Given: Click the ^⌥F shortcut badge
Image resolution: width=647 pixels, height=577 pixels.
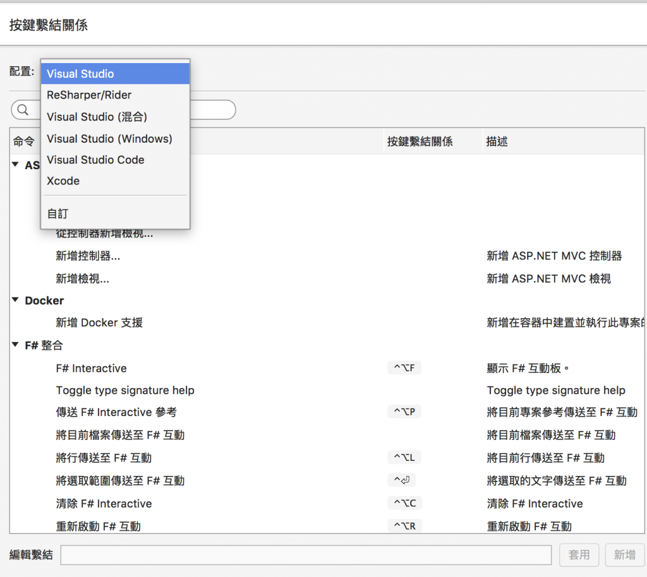Looking at the screenshot, I should click(x=404, y=367).
